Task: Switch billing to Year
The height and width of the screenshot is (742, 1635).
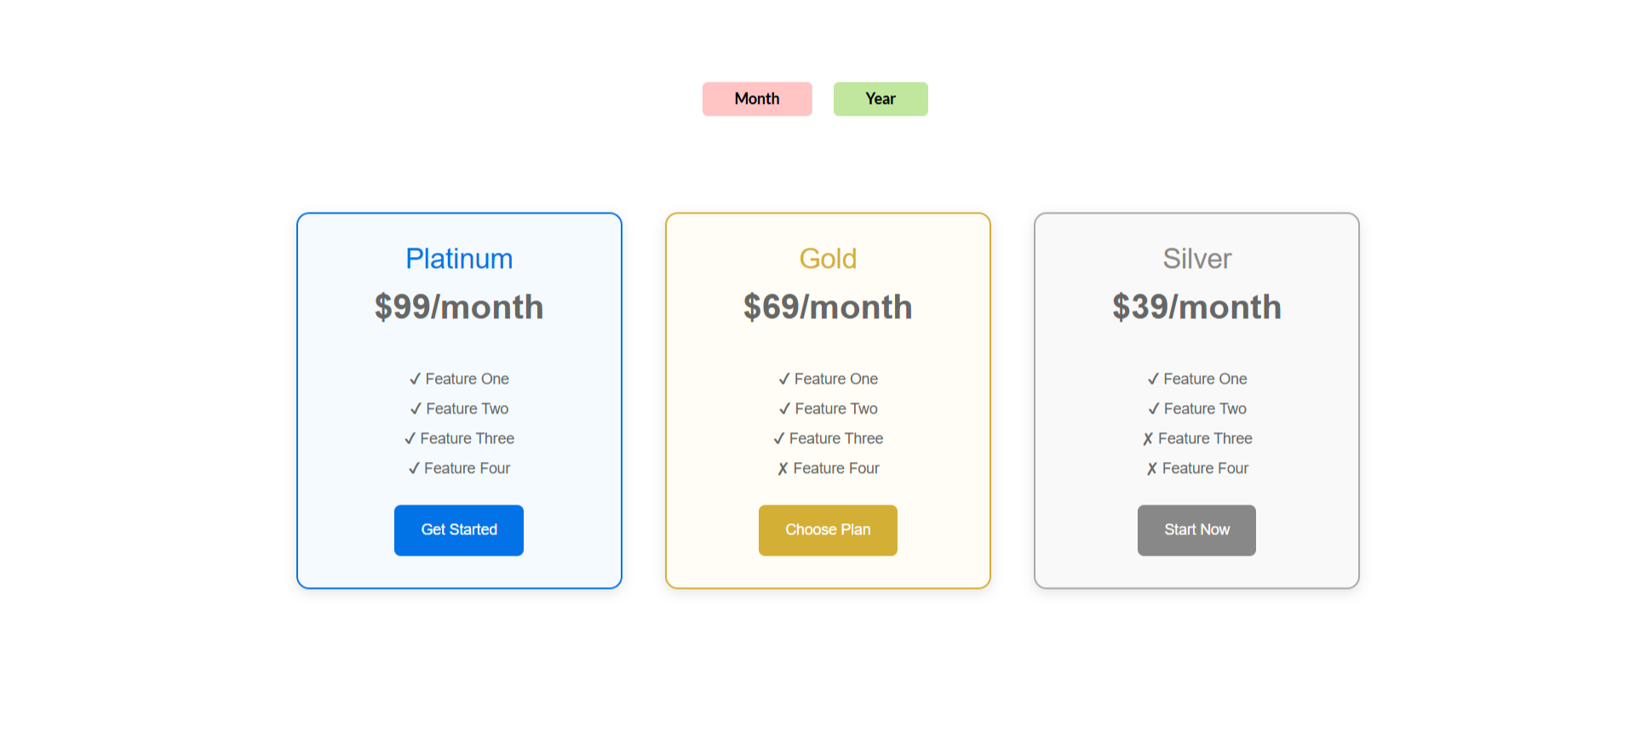Action: coord(880,99)
